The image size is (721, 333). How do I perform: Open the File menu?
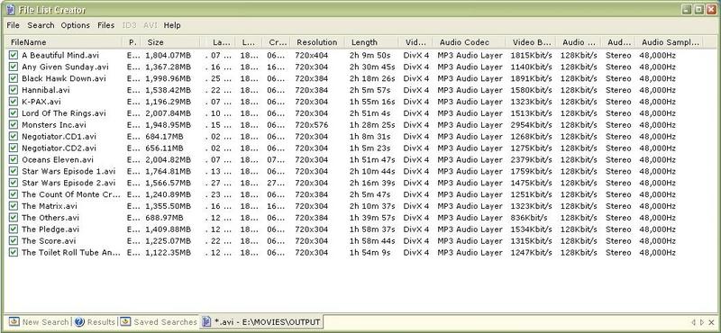coord(13,25)
